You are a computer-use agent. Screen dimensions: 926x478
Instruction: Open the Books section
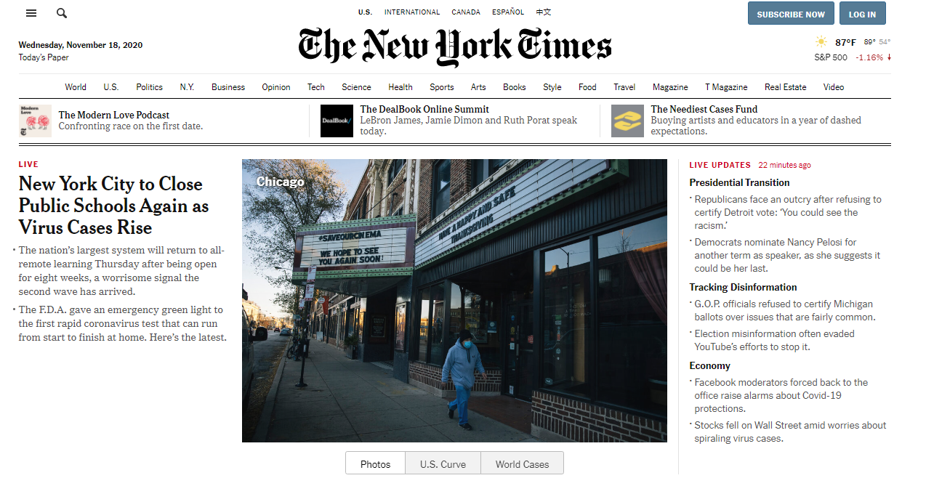515,87
